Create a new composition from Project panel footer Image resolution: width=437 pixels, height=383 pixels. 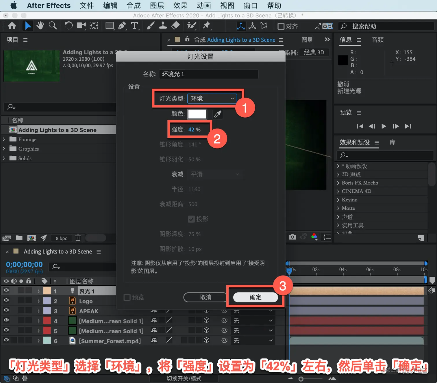[32, 238]
